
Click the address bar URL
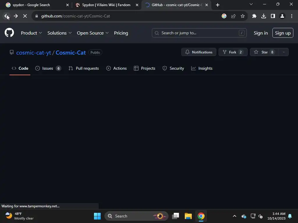point(75,16)
